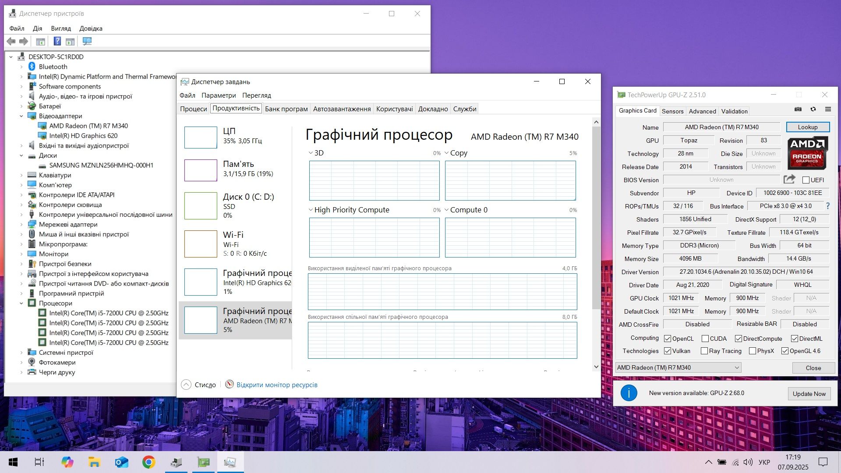Toggle the OpenCL checkbox
This screenshot has width=841, height=473.
click(668, 339)
